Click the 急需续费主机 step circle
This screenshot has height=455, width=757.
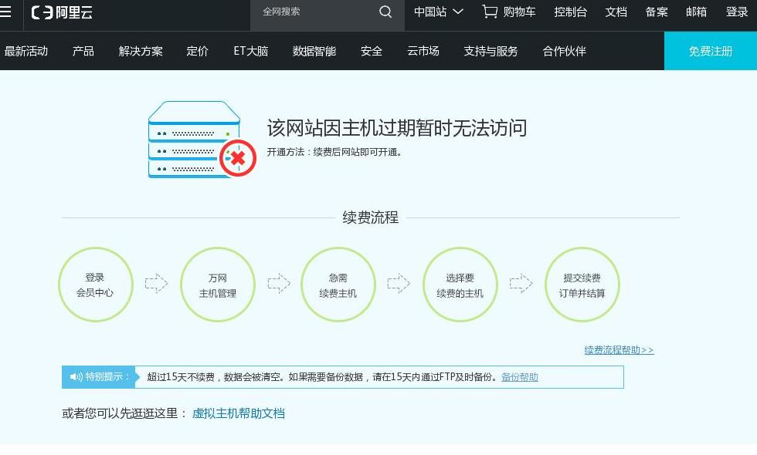(x=338, y=285)
